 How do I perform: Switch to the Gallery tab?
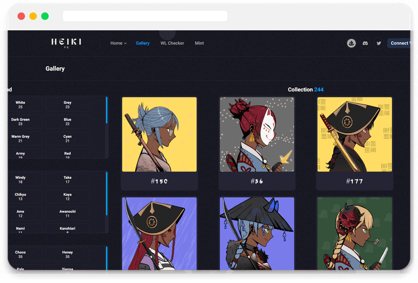pos(142,43)
